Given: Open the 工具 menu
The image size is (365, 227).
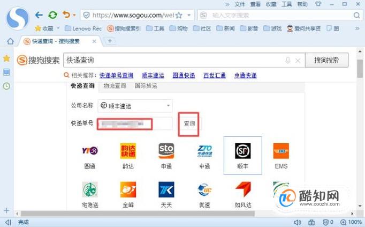Looking at the screenshot, I should 286,4.
